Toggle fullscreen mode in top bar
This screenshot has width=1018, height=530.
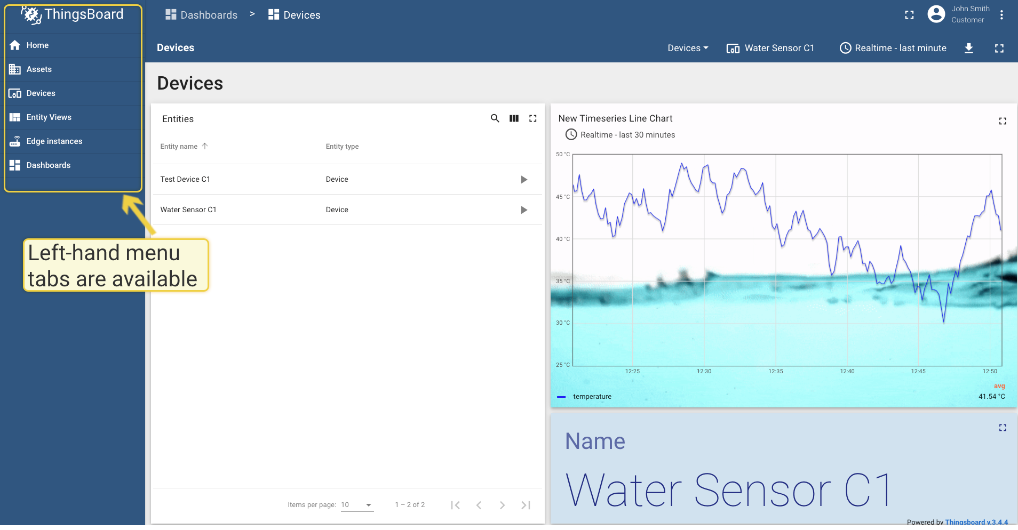909,15
